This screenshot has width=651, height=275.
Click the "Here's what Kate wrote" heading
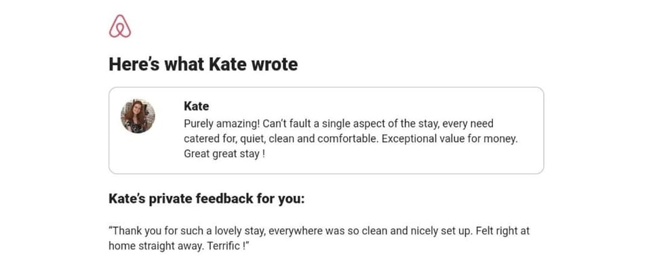tap(203, 65)
